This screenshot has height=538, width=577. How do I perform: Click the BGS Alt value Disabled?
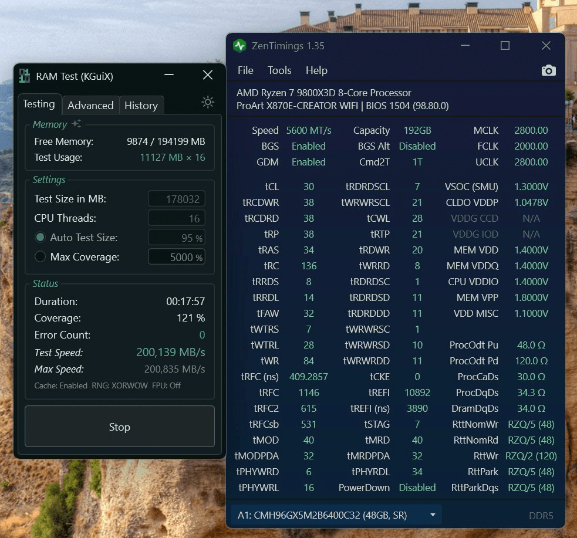point(417,146)
